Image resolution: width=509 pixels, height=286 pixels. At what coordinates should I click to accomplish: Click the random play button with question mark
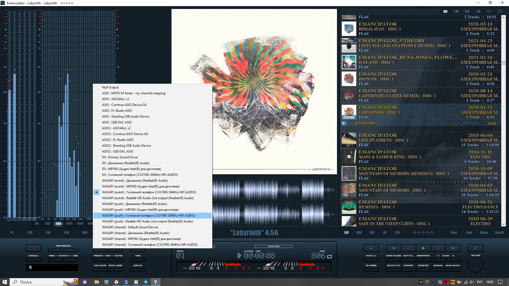click(476, 248)
